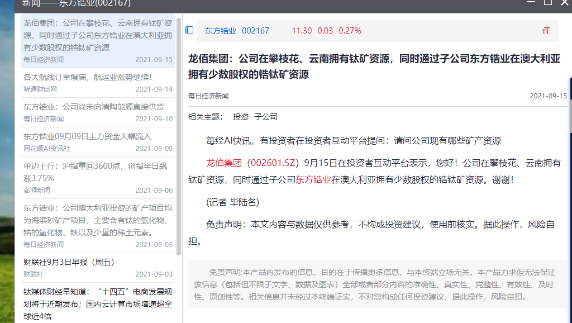Image resolution: width=572 pixels, height=323 pixels.
Task: Select news item 各大航线订单爆满，航运业涨势继续
Action: [x=98, y=83]
